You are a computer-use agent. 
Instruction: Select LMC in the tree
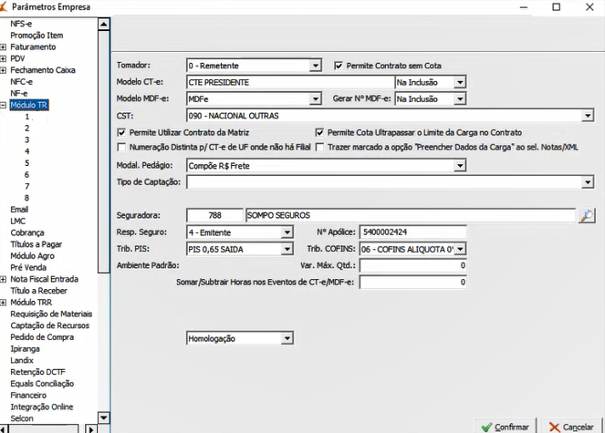click(17, 221)
